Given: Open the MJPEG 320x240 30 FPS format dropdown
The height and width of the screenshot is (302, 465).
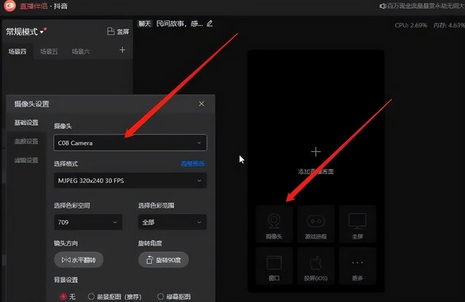Looking at the screenshot, I should 130,180.
